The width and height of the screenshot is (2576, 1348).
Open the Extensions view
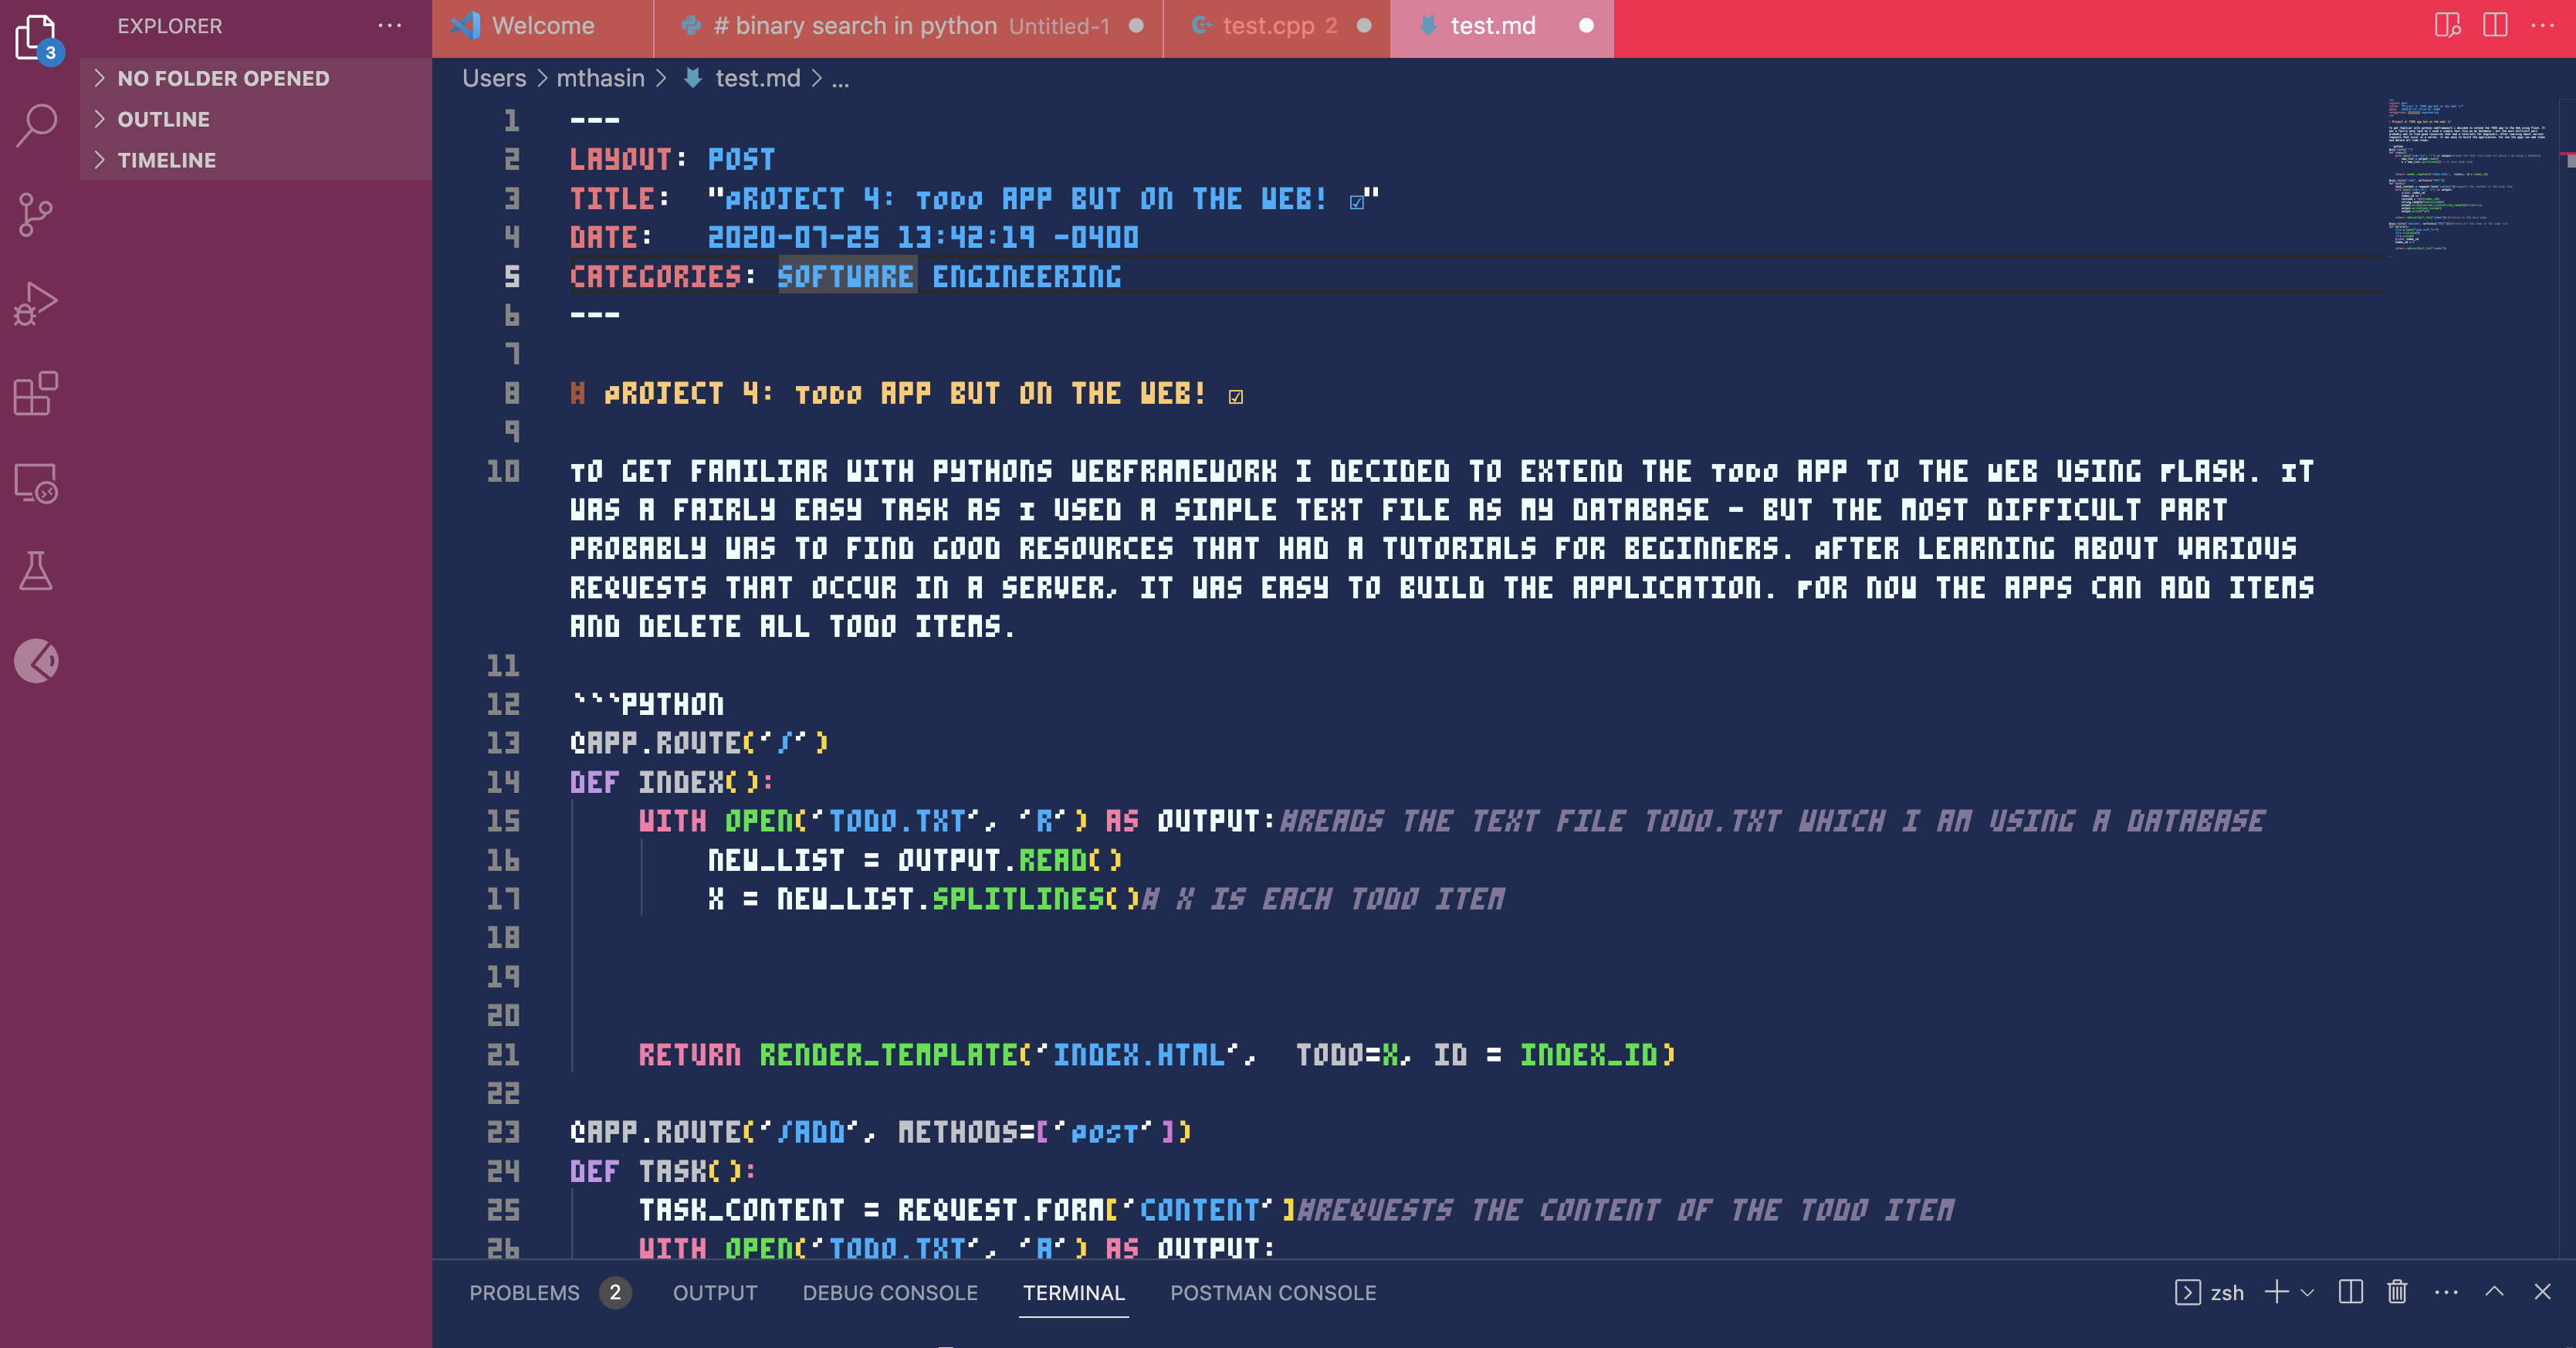tap(36, 393)
